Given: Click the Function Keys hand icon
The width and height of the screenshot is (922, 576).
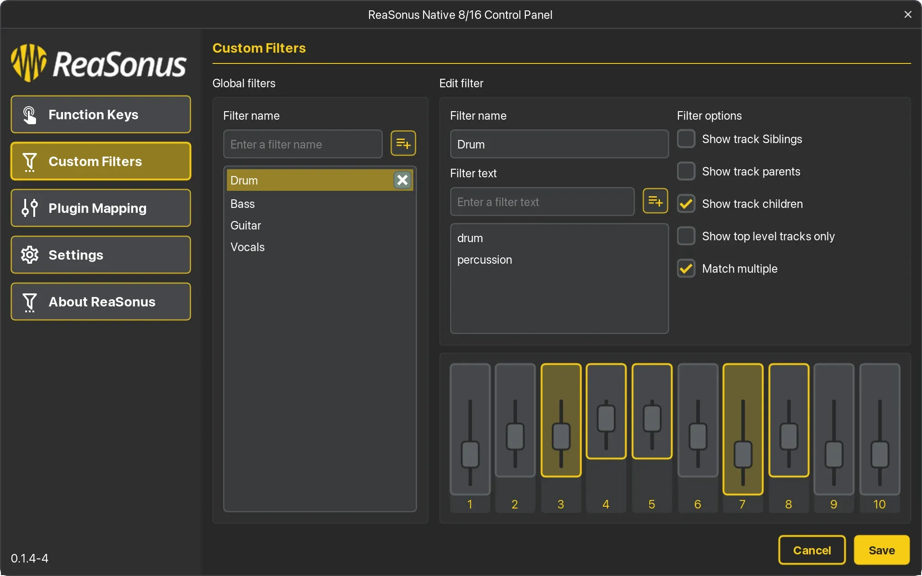Looking at the screenshot, I should tap(30, 115).
